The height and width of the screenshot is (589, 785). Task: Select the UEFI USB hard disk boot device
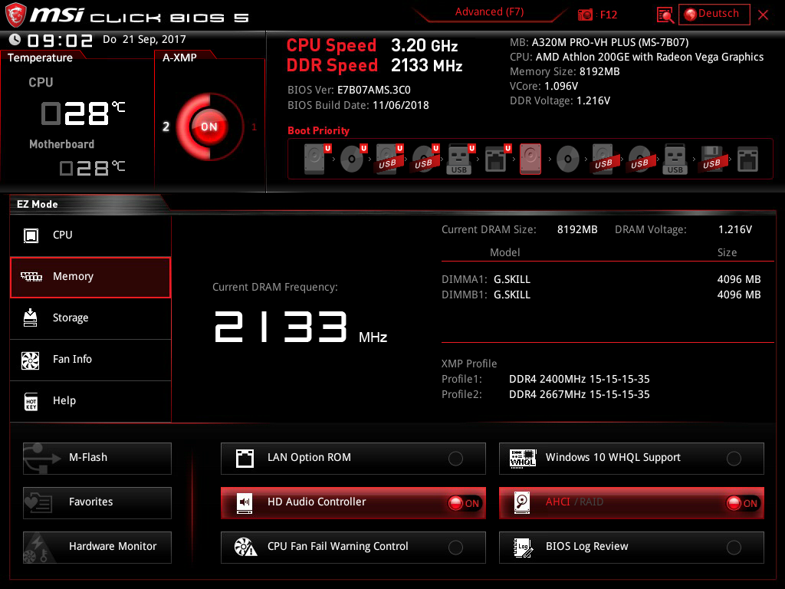pos(389,159)
